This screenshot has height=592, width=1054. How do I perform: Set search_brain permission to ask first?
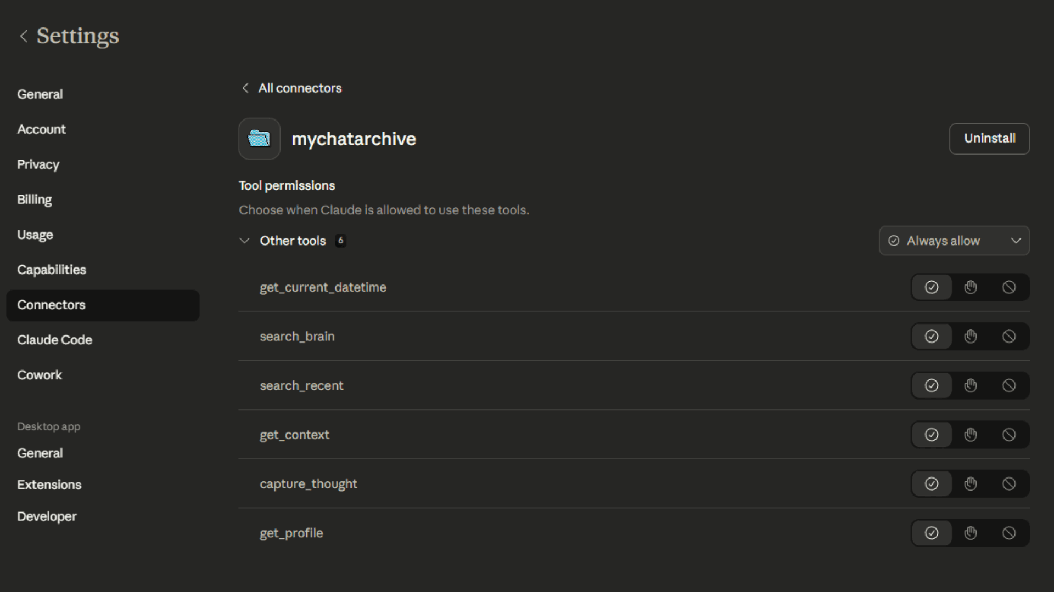pyautogui.click(x=971, y=336)
